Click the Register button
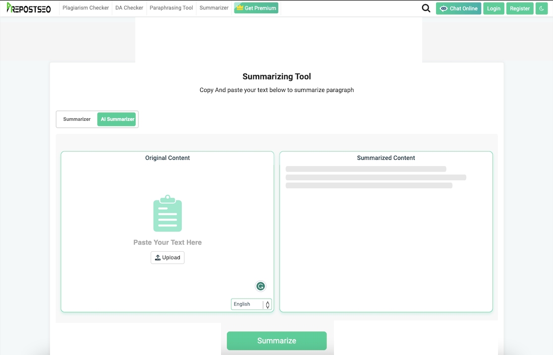The image size is (553, 355). tap(520, 8)
